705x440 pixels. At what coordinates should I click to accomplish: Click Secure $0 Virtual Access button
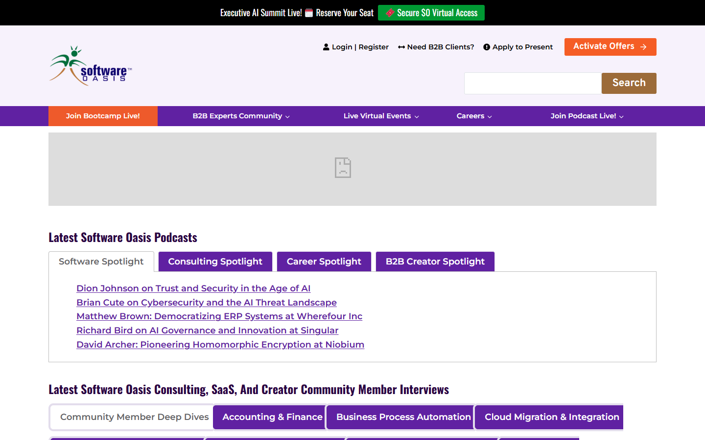click(x=431, y=13)
